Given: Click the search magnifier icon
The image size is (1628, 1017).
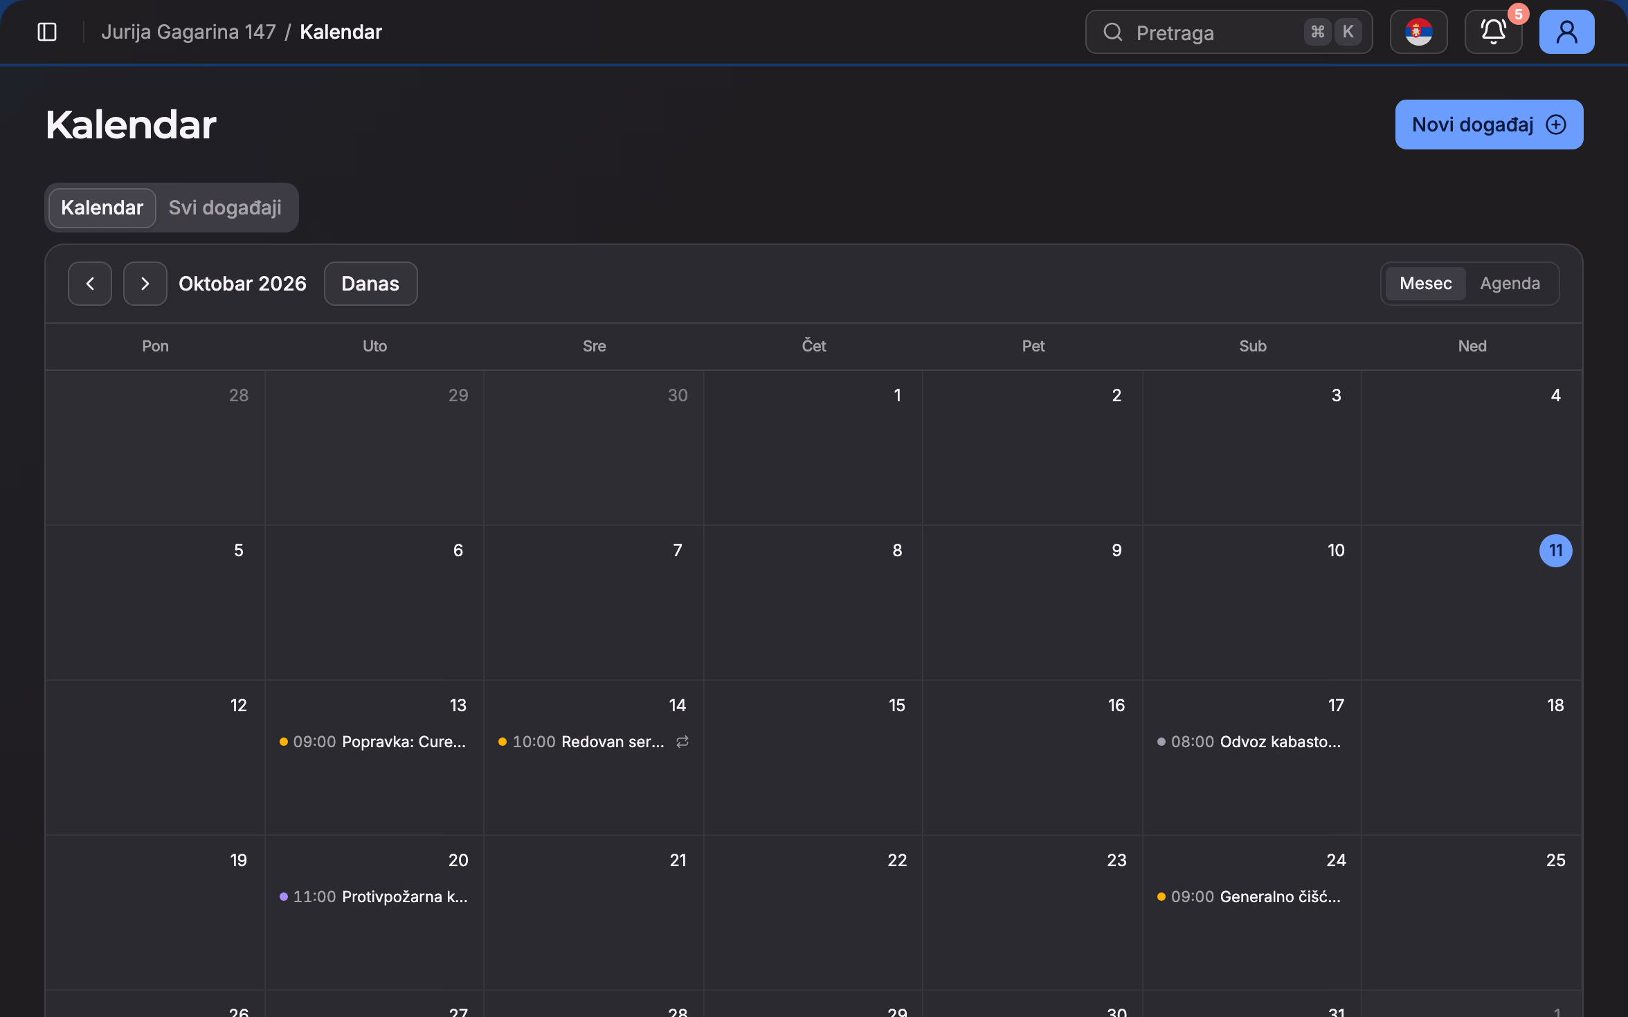Looking at the screenshot, I should click(x=1112, y=32).
